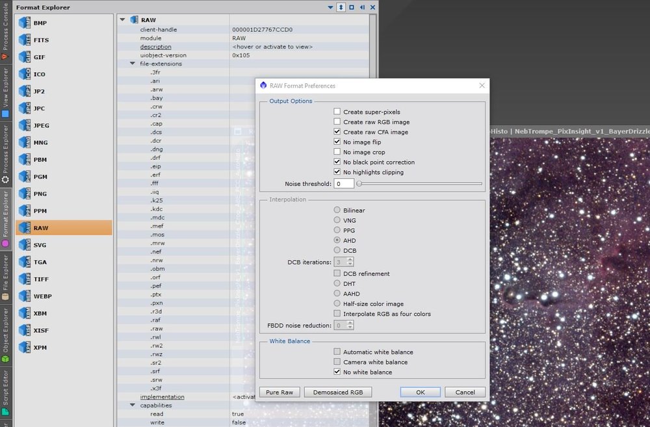The width and height of the screenshot is (650, 427).
Task: Click the Pure Raw button
Action: 279,392
